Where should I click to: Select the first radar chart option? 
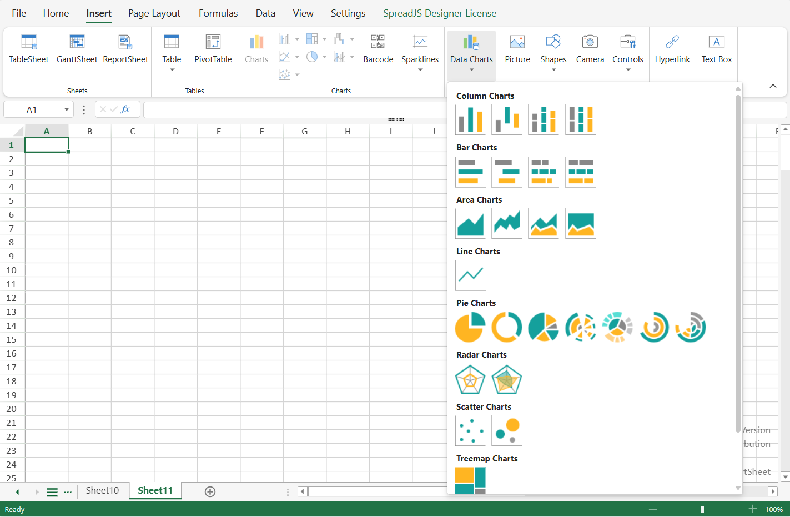click(470, 379)
